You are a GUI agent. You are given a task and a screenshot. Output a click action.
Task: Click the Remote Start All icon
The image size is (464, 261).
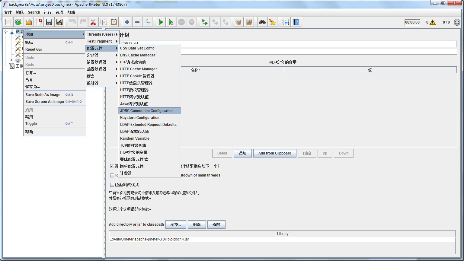coord(205,22)
